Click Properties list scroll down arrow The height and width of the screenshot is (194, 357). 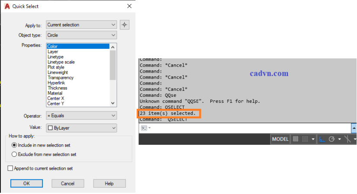point(113,103)
